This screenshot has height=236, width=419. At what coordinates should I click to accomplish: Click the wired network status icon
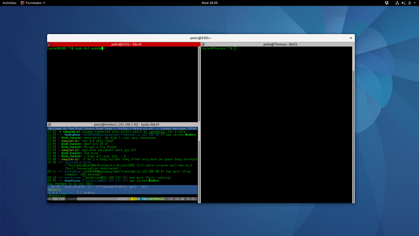397,3
